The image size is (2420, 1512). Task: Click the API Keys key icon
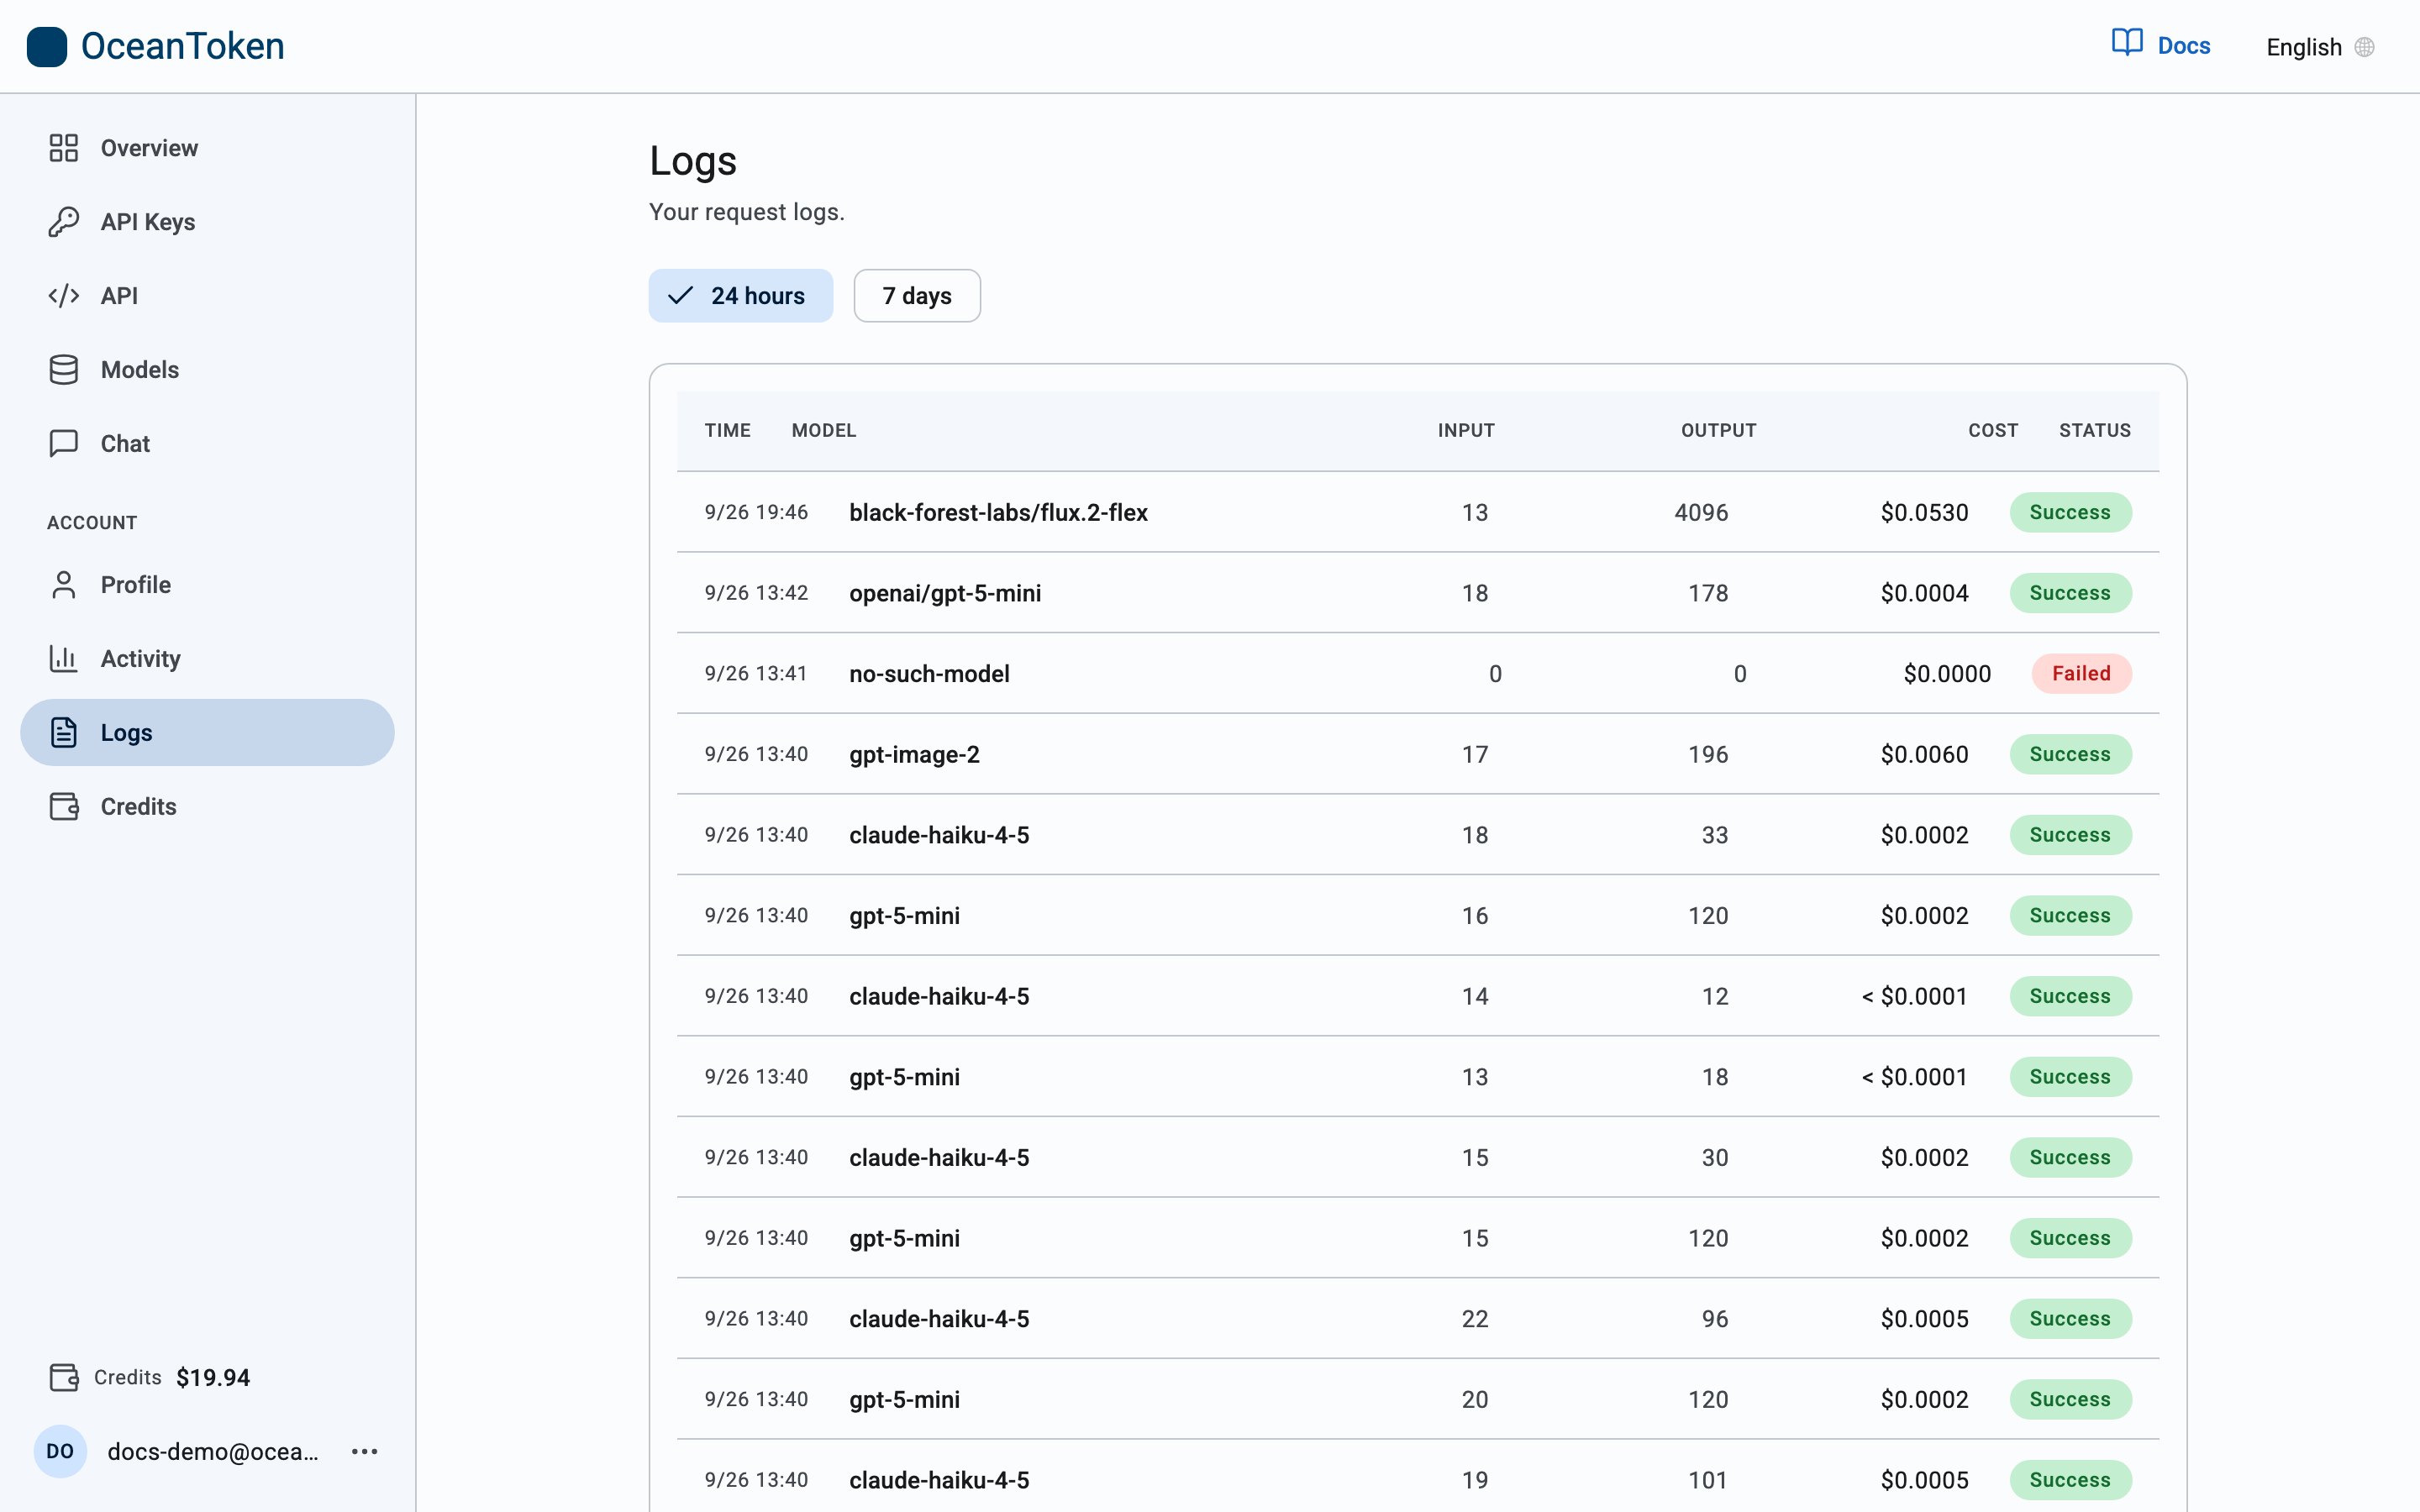pyautogui.click(x=64, y=222)
